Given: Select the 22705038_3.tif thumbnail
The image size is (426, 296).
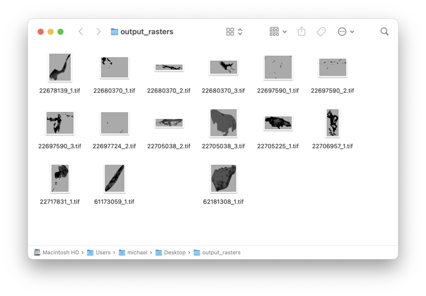Looking at the screenshot, I should point(223,123).
